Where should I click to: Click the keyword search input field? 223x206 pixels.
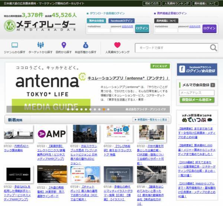[x=171, y=48]
